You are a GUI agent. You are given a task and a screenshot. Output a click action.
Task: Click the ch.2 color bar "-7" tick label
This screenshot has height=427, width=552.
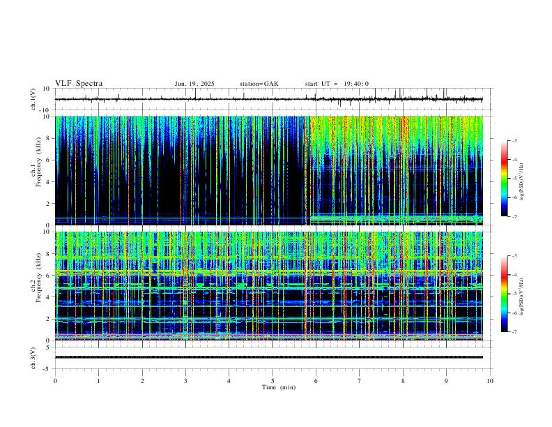pos(514,332)
